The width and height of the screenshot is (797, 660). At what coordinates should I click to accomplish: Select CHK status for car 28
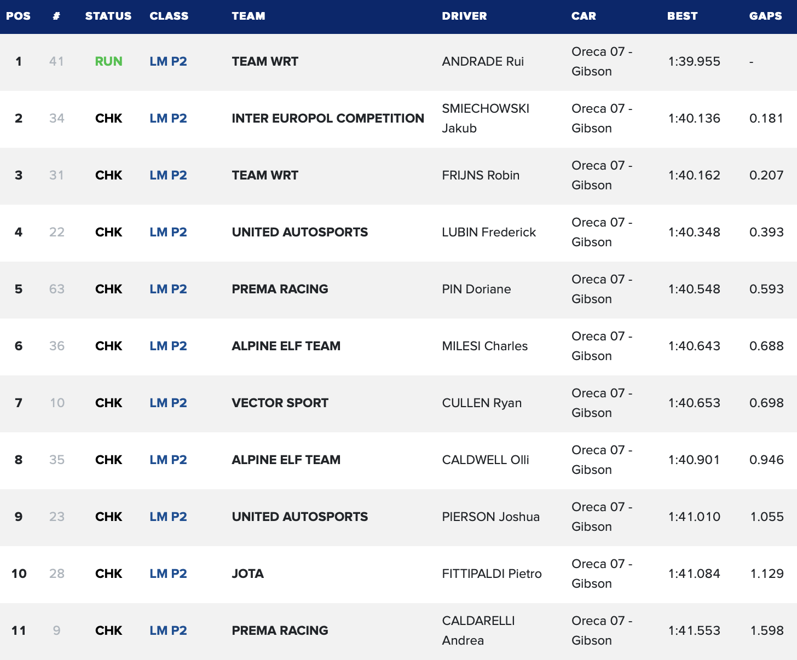(109, 574)
